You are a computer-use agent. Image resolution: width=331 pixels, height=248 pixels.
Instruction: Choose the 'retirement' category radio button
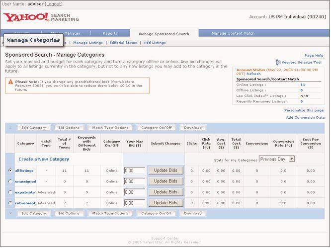[10, 203]
